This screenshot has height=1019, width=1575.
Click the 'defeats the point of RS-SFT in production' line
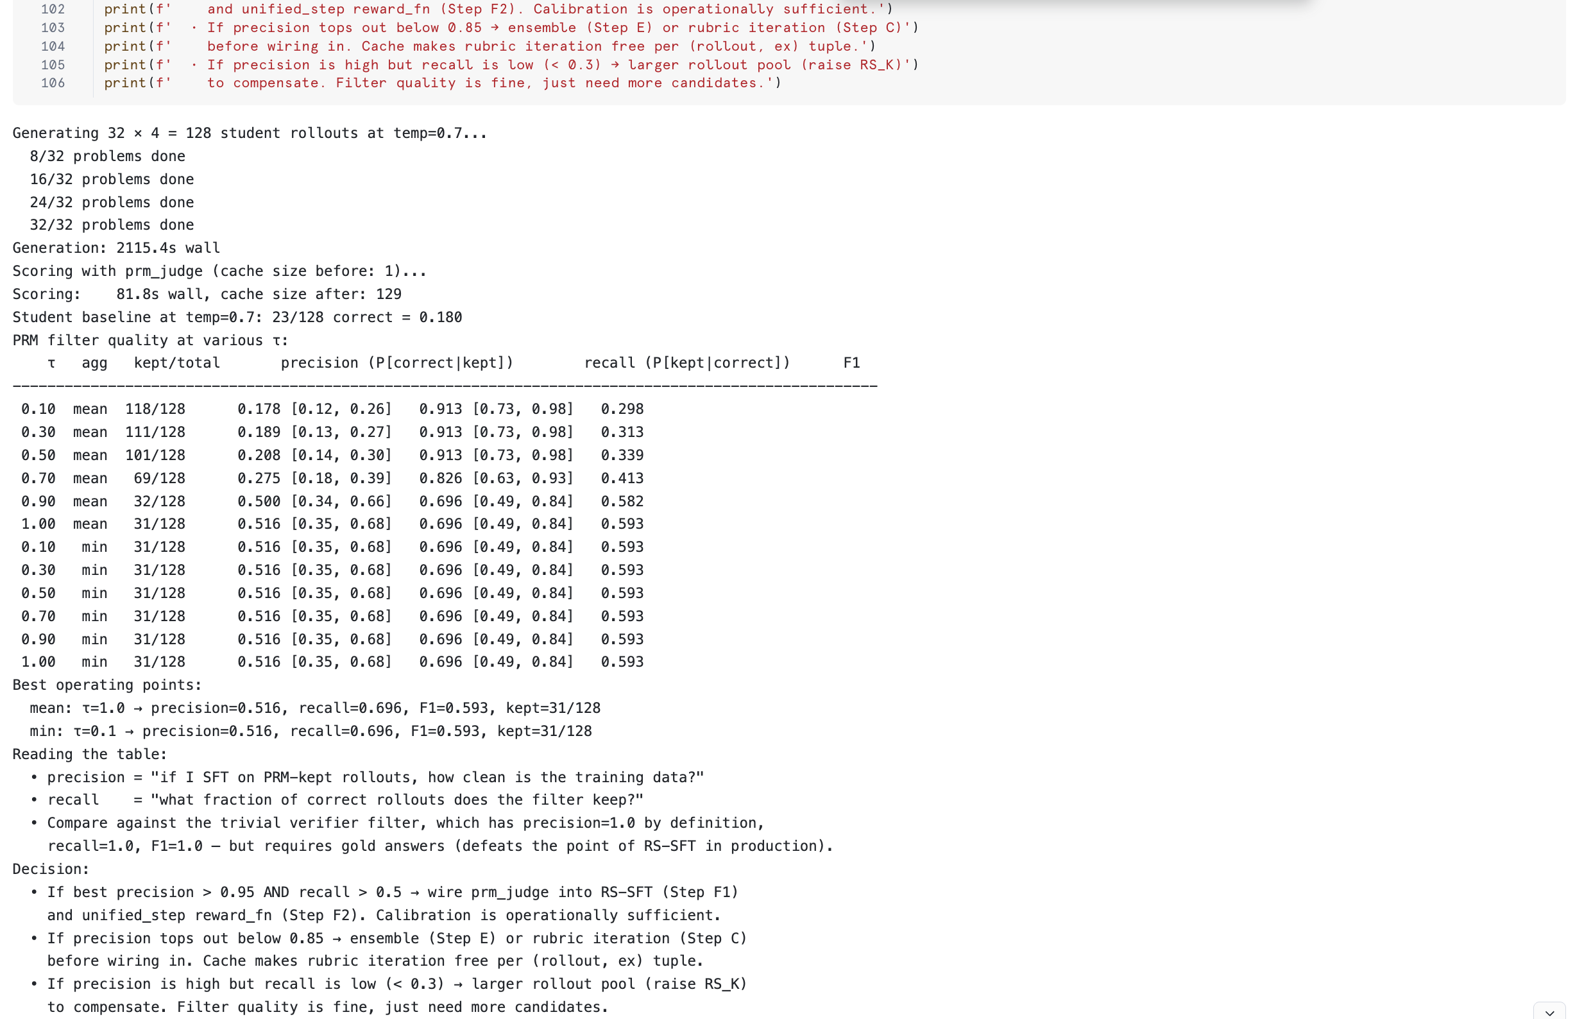pyautogui.click(x=440, y=846)
